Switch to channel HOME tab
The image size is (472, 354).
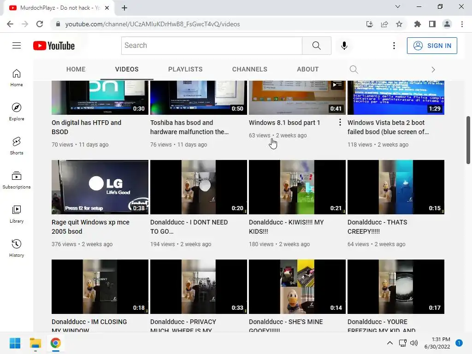point(76,69)
